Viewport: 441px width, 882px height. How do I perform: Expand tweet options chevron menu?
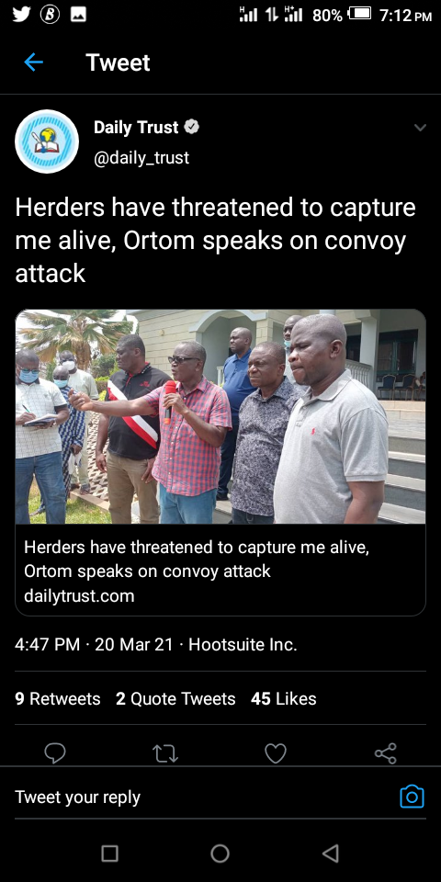[420, 128]
